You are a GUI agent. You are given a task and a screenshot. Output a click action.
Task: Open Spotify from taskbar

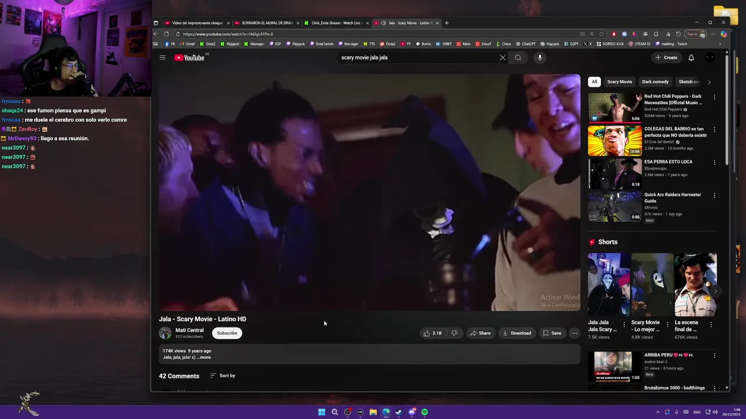click(424, 412)
